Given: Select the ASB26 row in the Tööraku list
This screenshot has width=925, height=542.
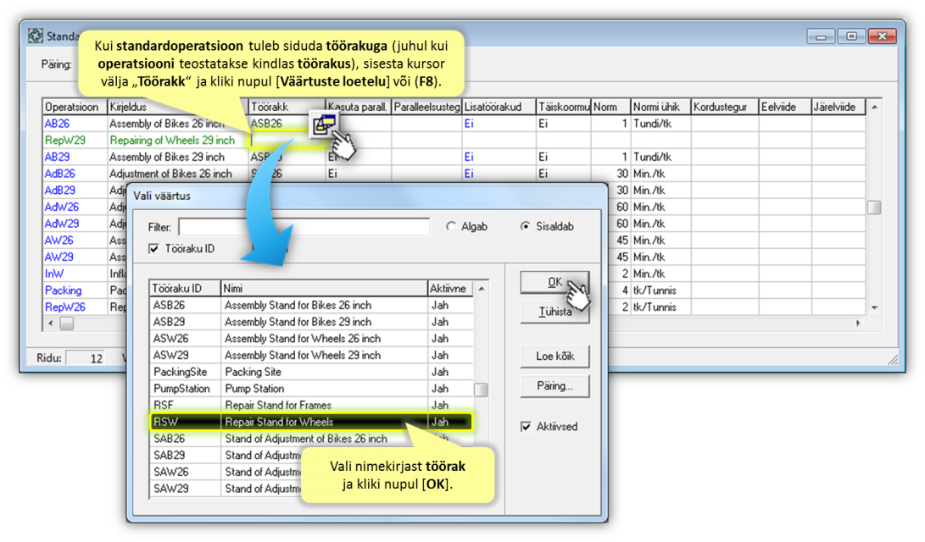Looking at the screenshot, I should click(311, 305).
